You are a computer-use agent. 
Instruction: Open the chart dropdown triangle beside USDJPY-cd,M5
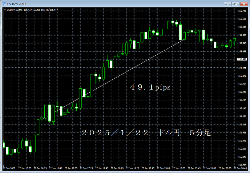5,10
